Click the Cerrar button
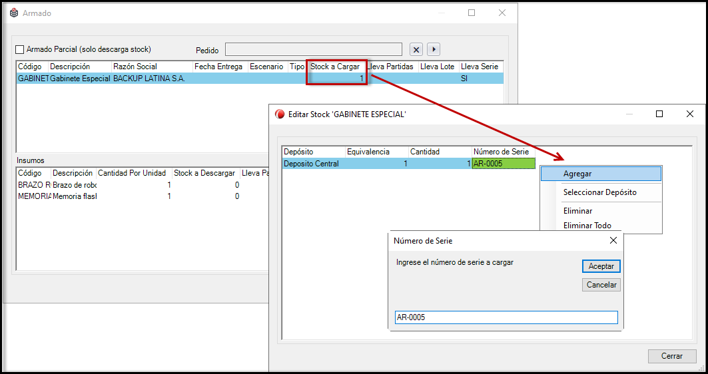This screenshot has height=374, width=708. click(x=671, y=356)
